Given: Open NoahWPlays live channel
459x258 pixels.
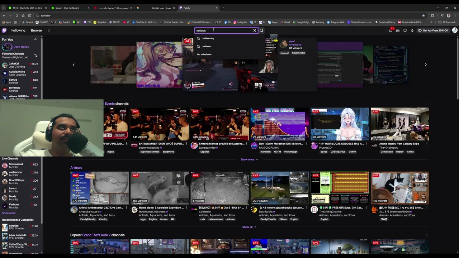Looking at the screenshot, I should (20, 182).
